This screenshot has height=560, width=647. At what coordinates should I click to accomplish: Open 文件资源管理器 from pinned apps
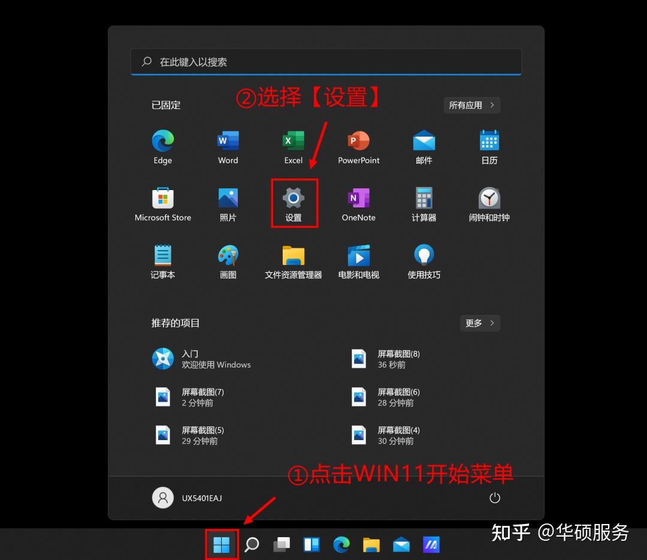pos(293,261)
